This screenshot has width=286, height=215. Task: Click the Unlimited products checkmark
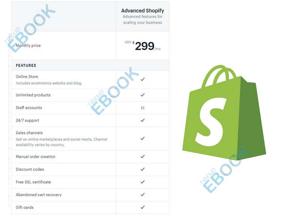point(143,95)
